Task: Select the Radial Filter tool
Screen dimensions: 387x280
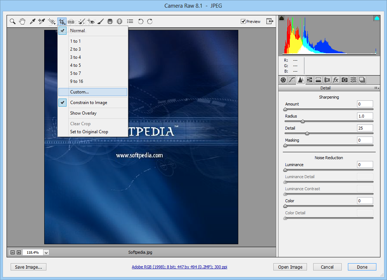Action: [x=119, y=22]
